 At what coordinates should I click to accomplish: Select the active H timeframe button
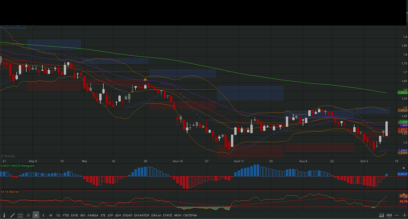click(x=36, y=215)
